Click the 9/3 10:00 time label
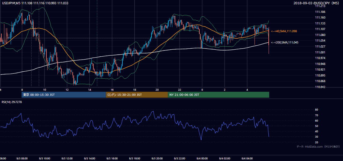Image resolution: width=343 pixels, height=161 pixels. [x=44, y=159]
